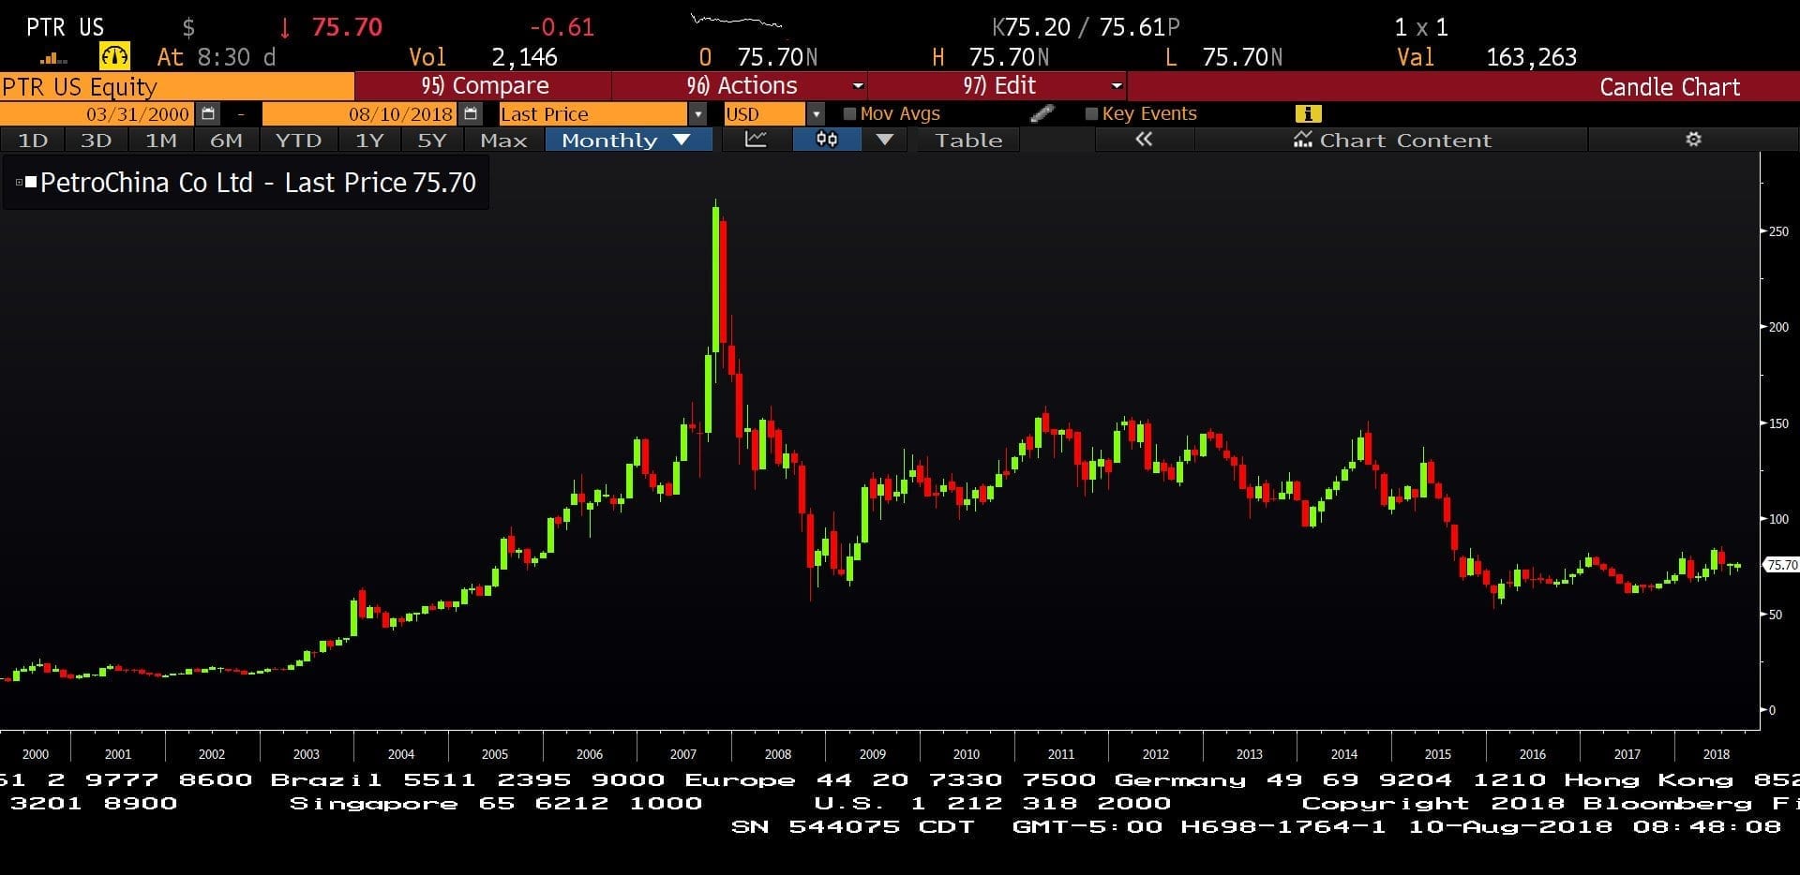Switch to line chart view icon
The height and width of the screenshot is (875, 1800).
(756, 140)
